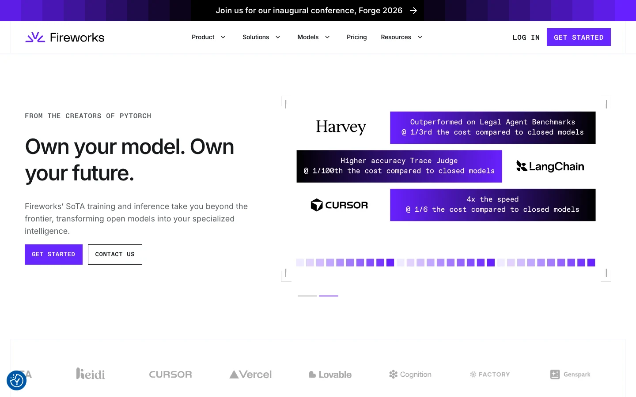Open the Forge 2026 conference banner link

click(x=316, y=11)
